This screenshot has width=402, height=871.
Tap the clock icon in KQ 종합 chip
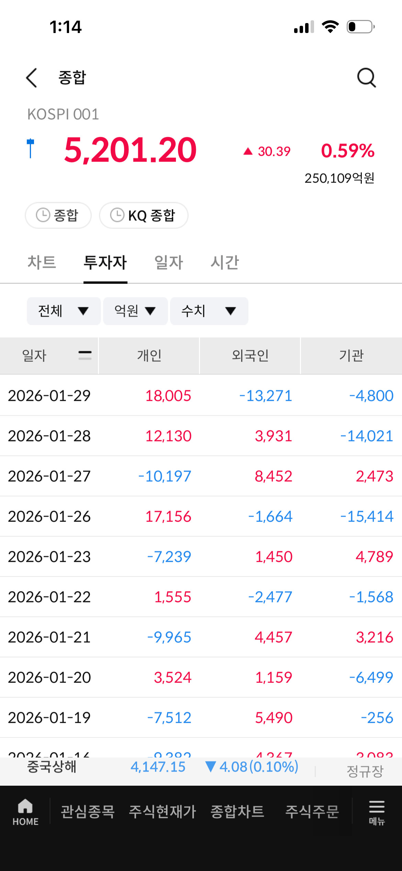click(x=117, y=215)
